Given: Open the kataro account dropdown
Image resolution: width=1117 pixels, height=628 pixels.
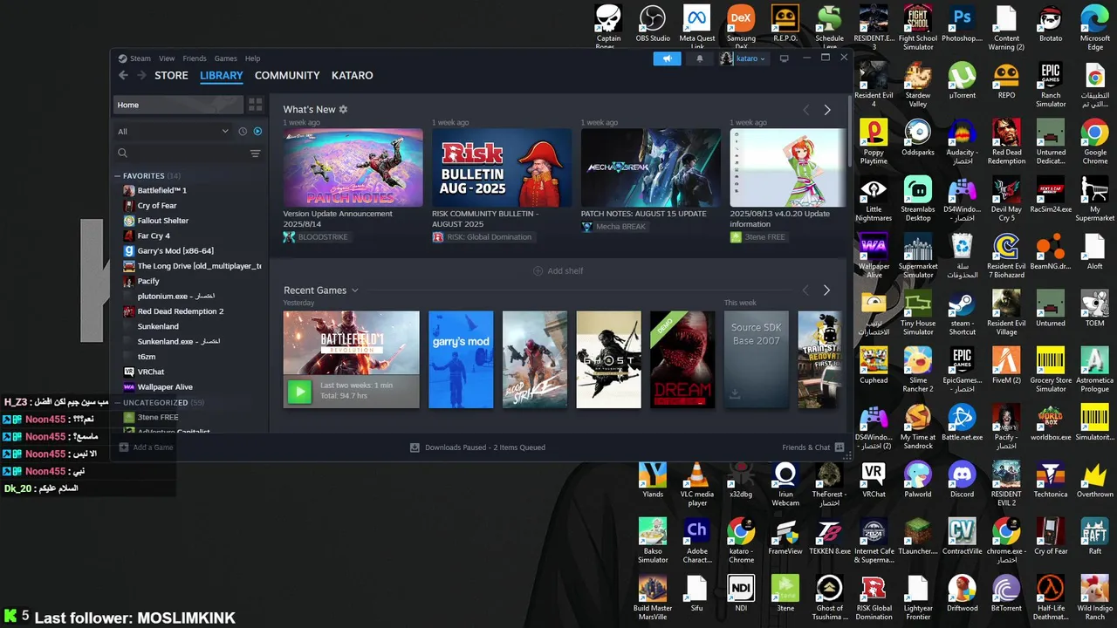Looking at the screenshot, I should coord(743,58).
